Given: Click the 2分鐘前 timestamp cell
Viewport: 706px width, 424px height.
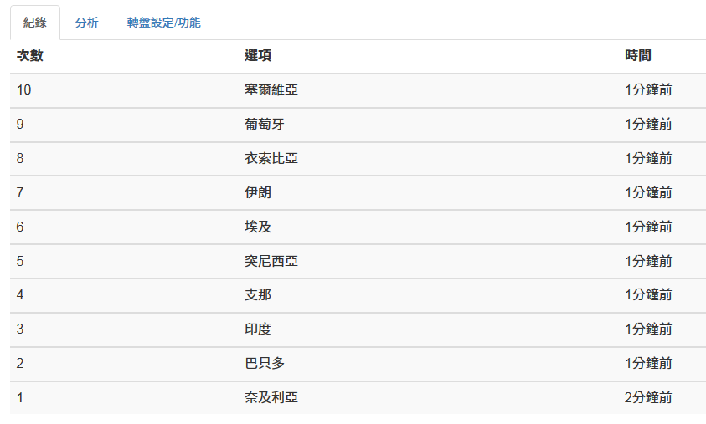Looking at the screenshot, I should point(648,397).
